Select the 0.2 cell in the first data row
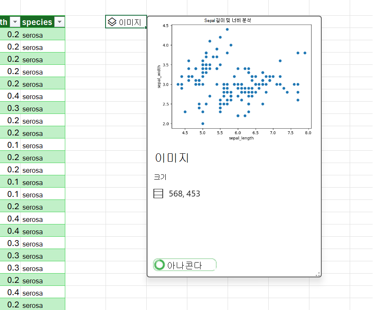 tap(10, 34)
